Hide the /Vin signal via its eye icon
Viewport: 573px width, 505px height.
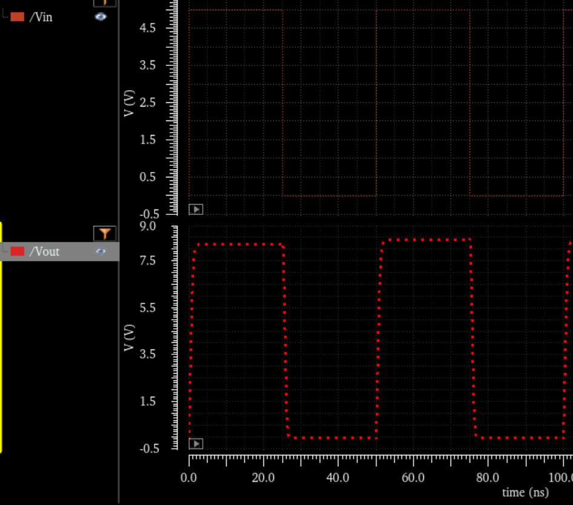(x=101, y=17)
